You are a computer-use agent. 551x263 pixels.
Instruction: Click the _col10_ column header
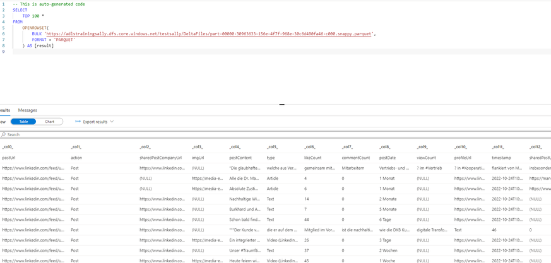pos(461,147)
